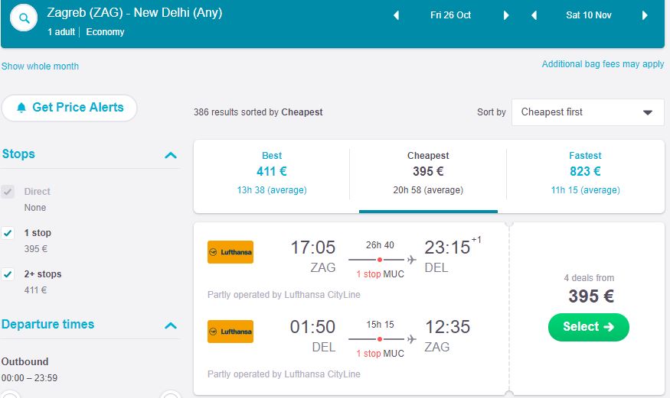Switch to the Best results tab
Viewport: 670px width, 398px height.
pyautogui.click(x=272, y=173)
